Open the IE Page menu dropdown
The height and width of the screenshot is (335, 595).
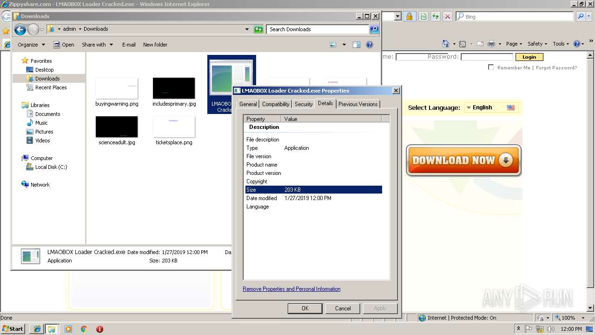click(514, 44)
